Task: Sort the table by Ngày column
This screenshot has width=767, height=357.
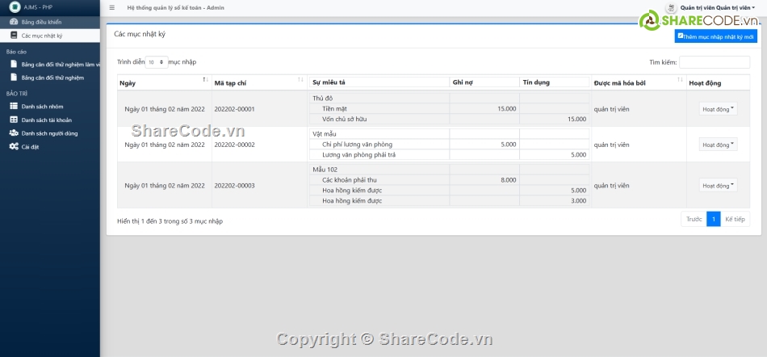Action: [x=163, y=82]
